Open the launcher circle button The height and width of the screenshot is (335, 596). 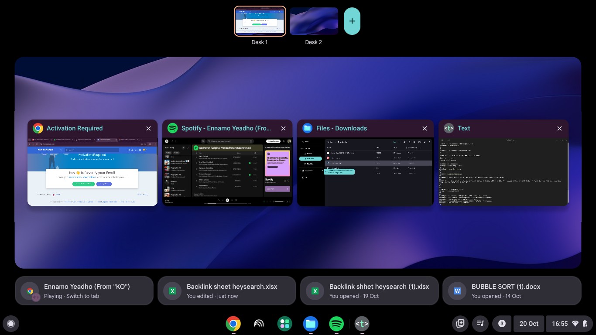tap(11, 324)
